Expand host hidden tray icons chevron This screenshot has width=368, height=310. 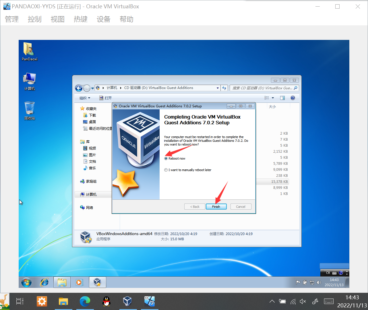272,301
